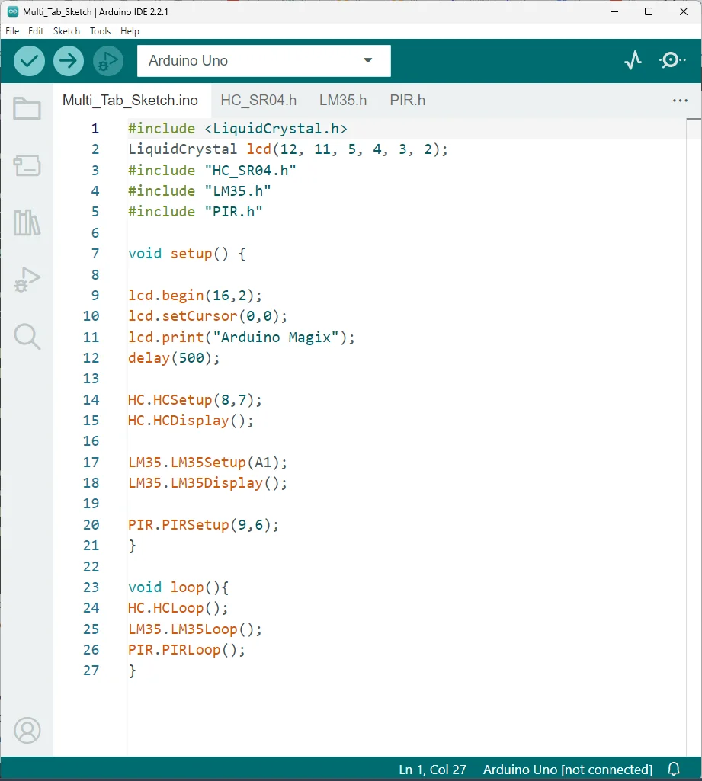This screenshot has width=702, height=781.
Task: Open the Boards Manager sidebar
Action: (27, 165)
